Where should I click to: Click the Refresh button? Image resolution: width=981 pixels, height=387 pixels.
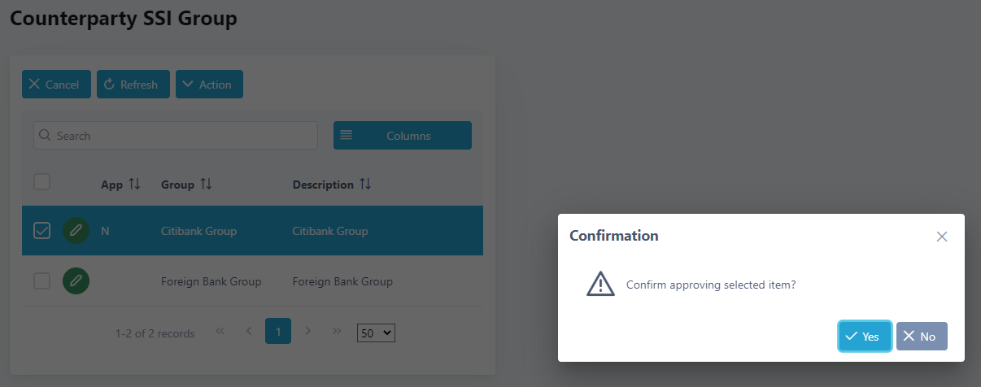(x=133, y=85)
